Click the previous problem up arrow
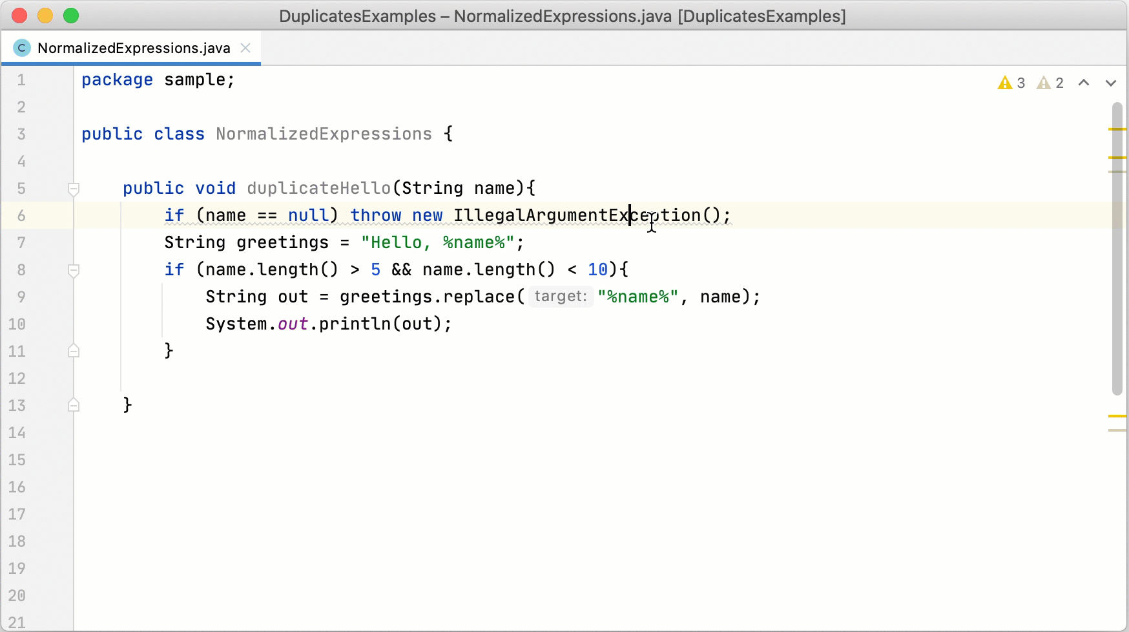This screenshot has width=1129, height=632. [1084, 83]
